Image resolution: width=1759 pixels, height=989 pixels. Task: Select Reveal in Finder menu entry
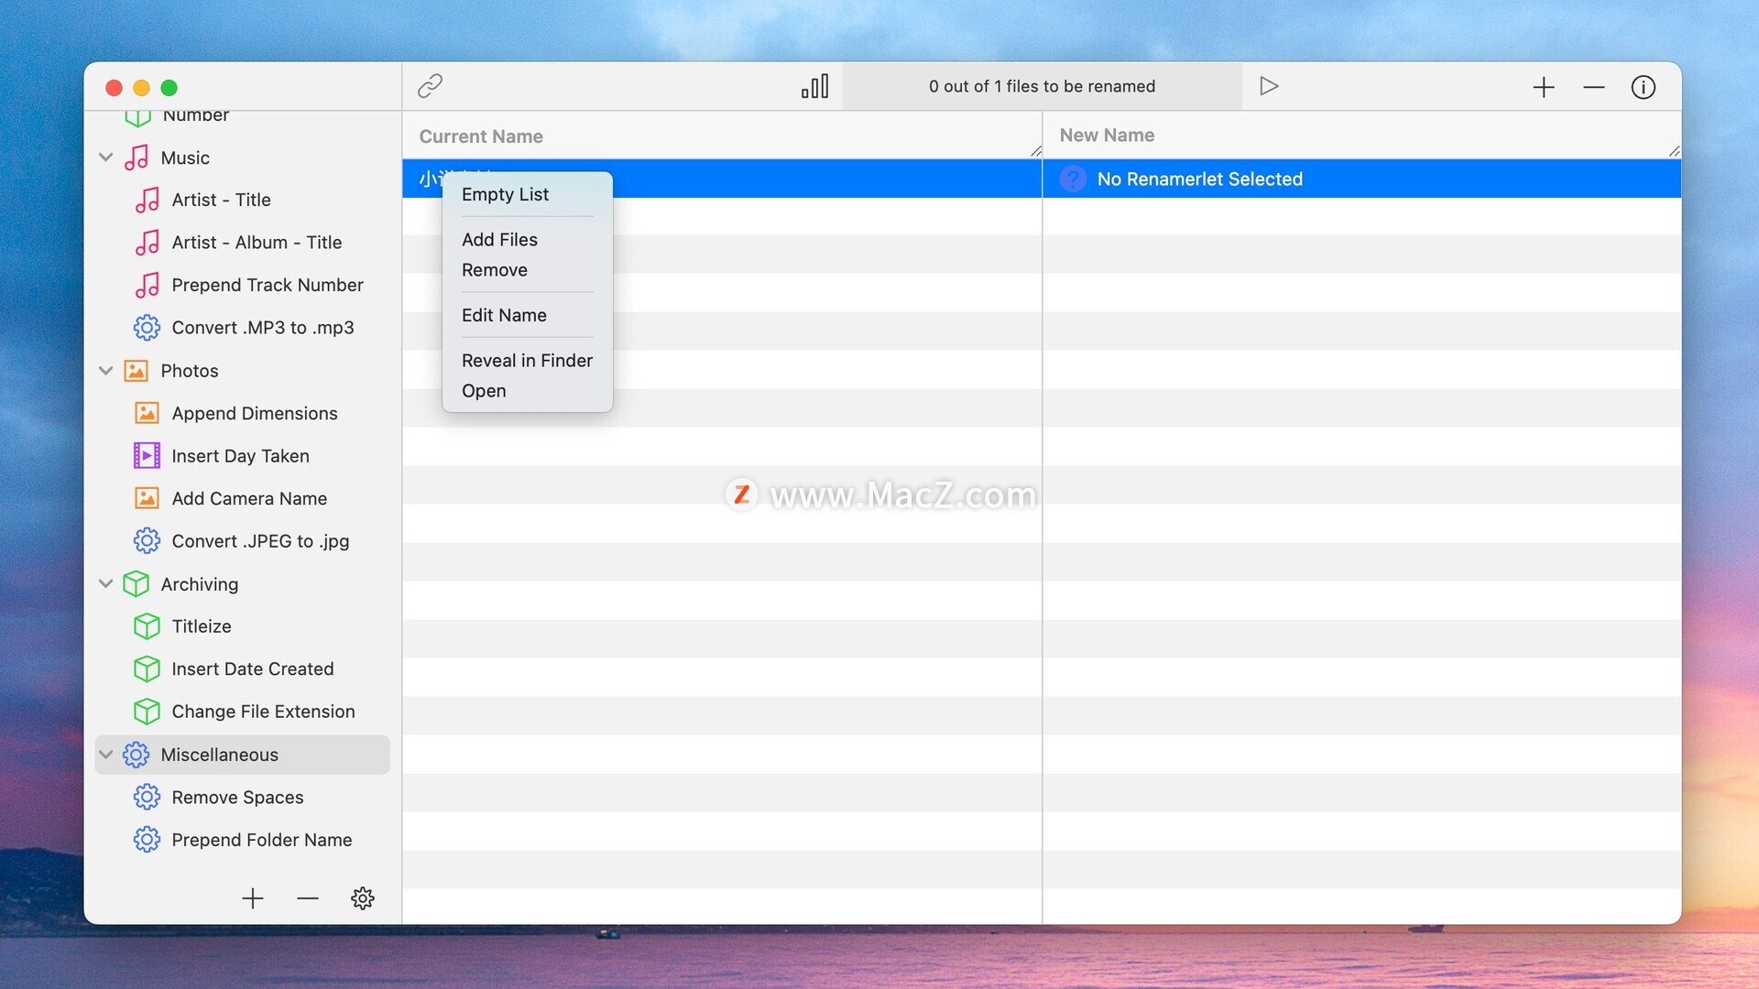527,360
